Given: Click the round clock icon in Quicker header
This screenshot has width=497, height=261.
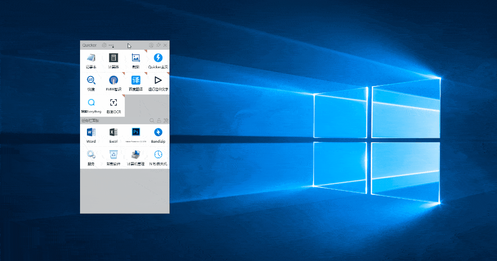Looking at the screenshot, I should pos(151,45).
